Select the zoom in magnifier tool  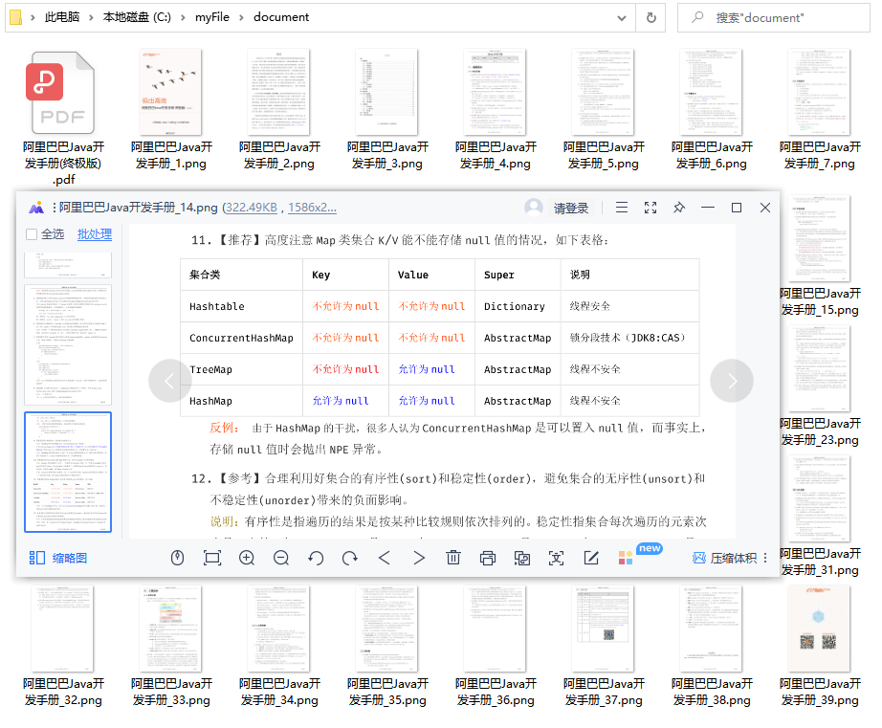coord(247,558)
